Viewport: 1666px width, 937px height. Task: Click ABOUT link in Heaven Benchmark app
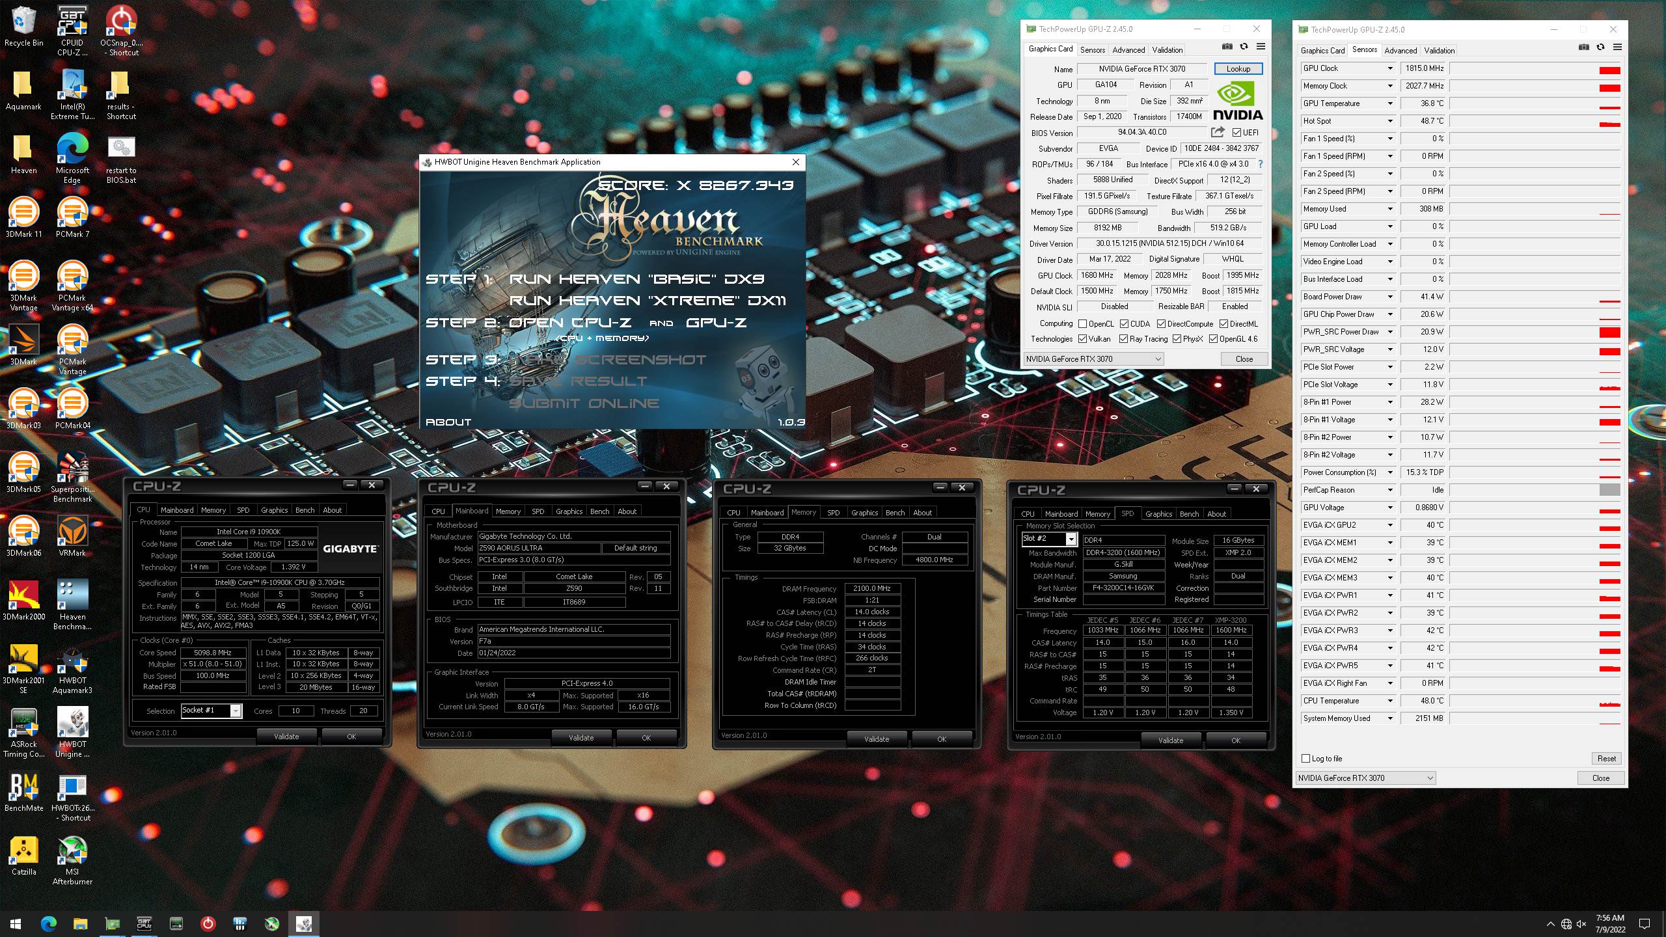448,422
